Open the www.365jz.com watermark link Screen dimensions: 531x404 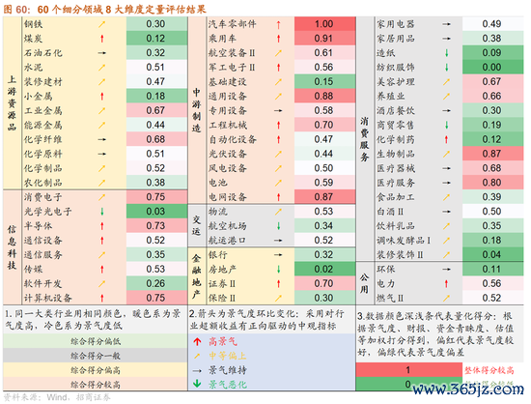click(x=468, y=390)
